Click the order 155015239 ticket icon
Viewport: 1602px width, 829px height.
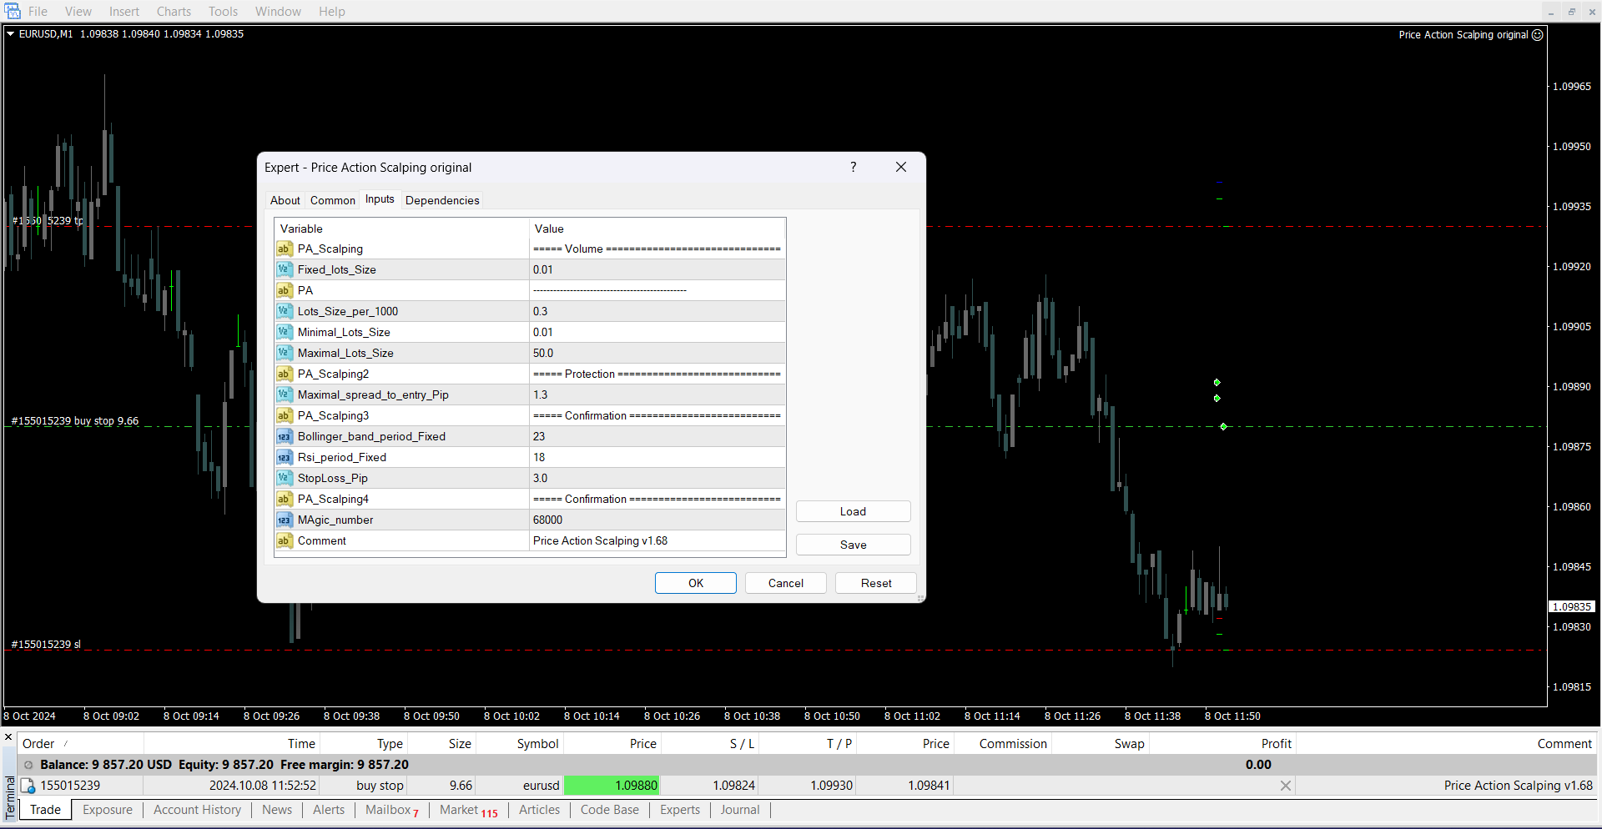pos(28,786)
